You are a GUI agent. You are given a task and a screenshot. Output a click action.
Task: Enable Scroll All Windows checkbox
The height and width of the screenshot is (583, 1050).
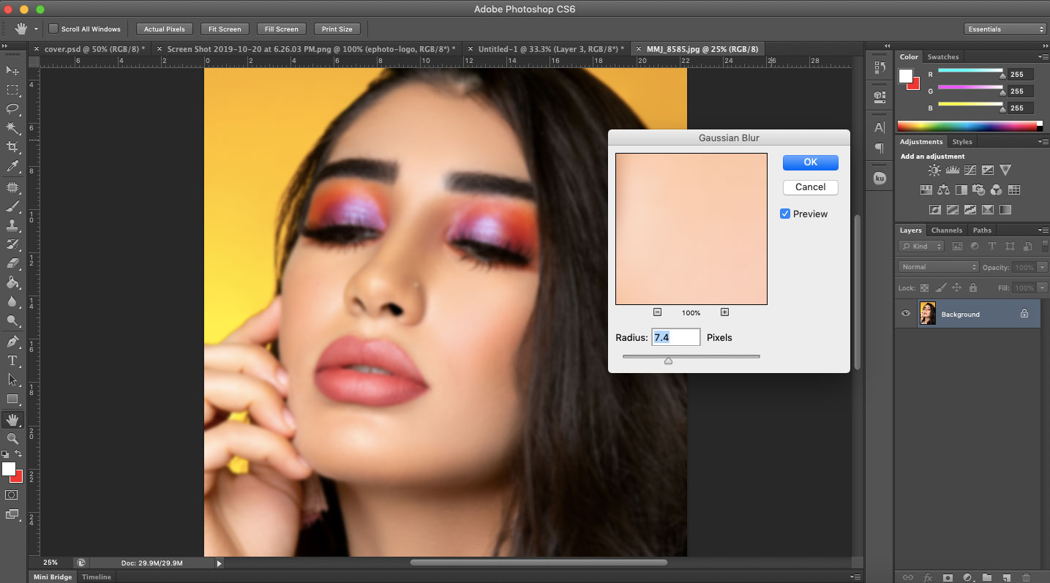53,29
